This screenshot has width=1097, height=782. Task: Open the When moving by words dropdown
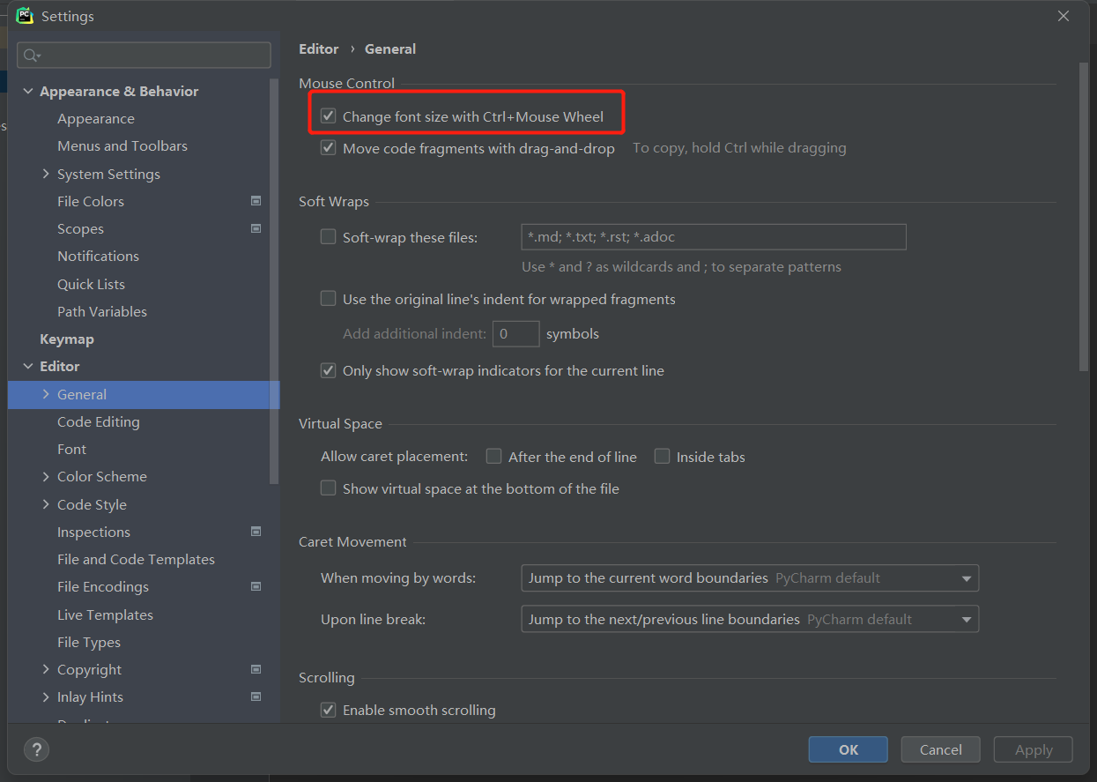coord(749,578)
